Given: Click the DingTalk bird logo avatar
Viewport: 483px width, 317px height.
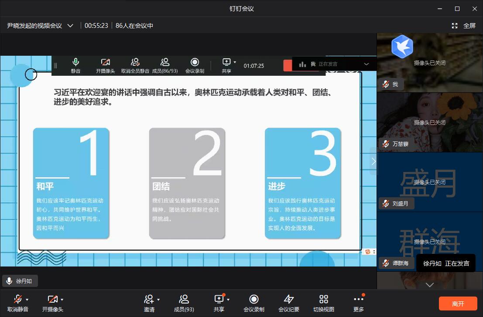Looking at the screenshot, I should 402,47.
